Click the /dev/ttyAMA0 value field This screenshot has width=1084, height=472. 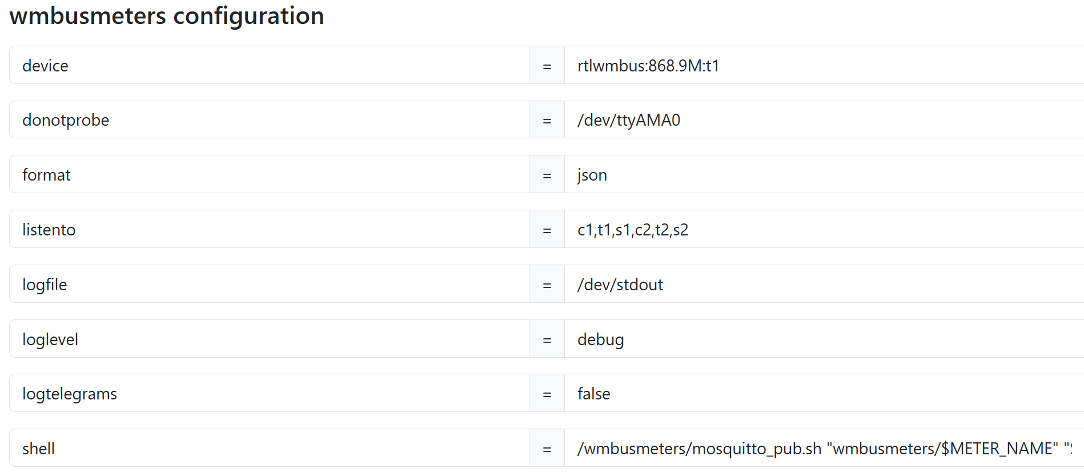click(824, 119)
